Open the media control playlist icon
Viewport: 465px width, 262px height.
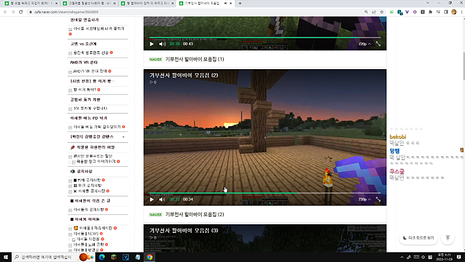coord(438,12)
